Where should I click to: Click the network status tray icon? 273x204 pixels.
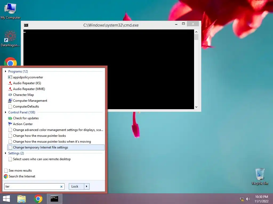click(242, 199)
